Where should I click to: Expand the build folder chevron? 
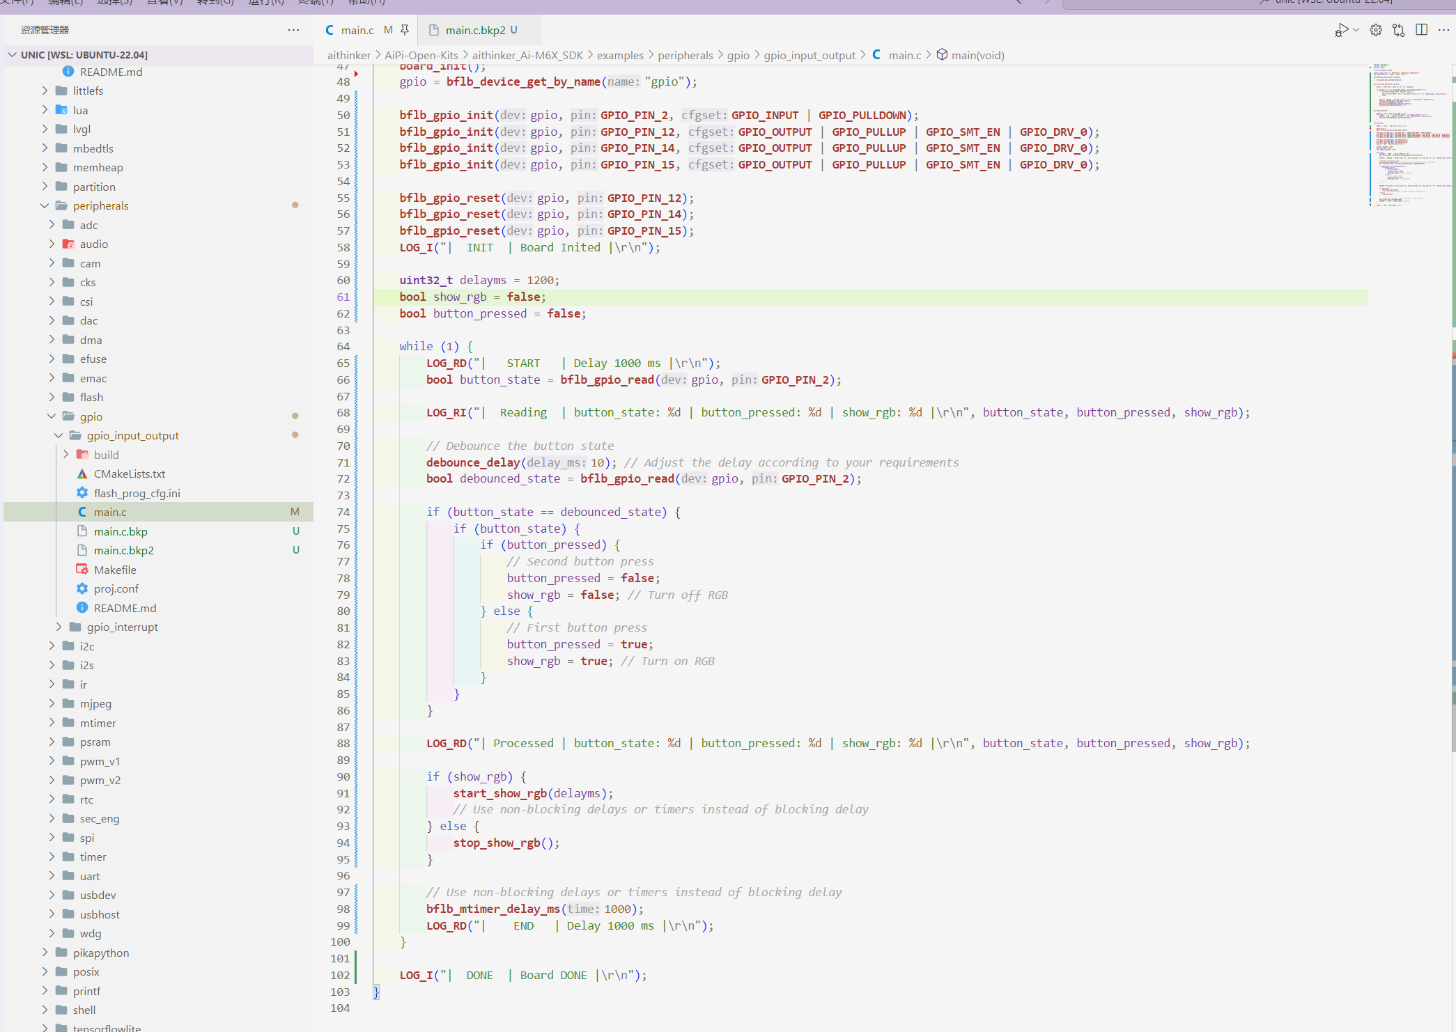[65, 454]
